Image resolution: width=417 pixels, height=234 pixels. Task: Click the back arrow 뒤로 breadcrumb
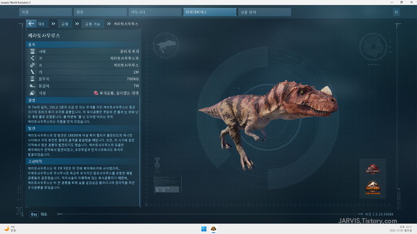pos(37,24)
